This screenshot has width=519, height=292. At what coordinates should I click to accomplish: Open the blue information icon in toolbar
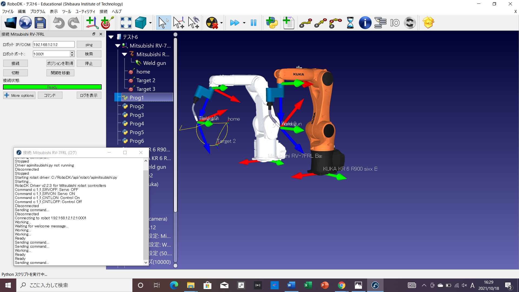(365, 23)
